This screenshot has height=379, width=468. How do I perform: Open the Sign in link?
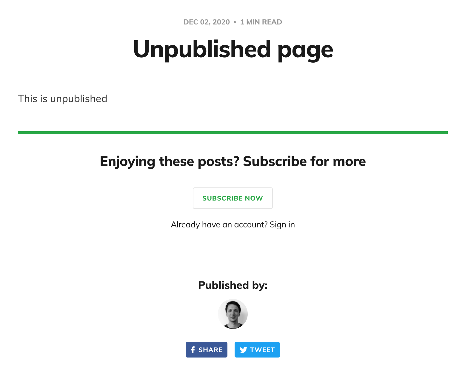282,224
